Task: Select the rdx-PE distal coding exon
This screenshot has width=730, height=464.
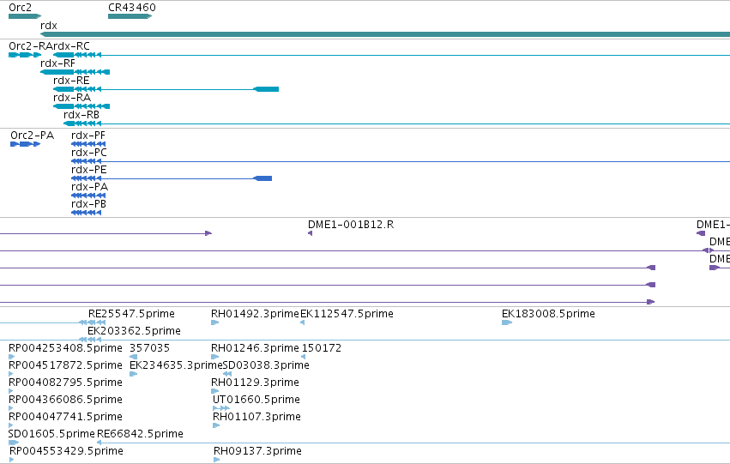Action: (262, 178)
